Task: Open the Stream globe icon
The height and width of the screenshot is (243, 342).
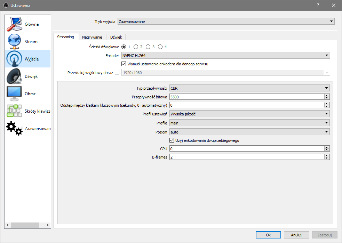Action: tap(14, 41)
